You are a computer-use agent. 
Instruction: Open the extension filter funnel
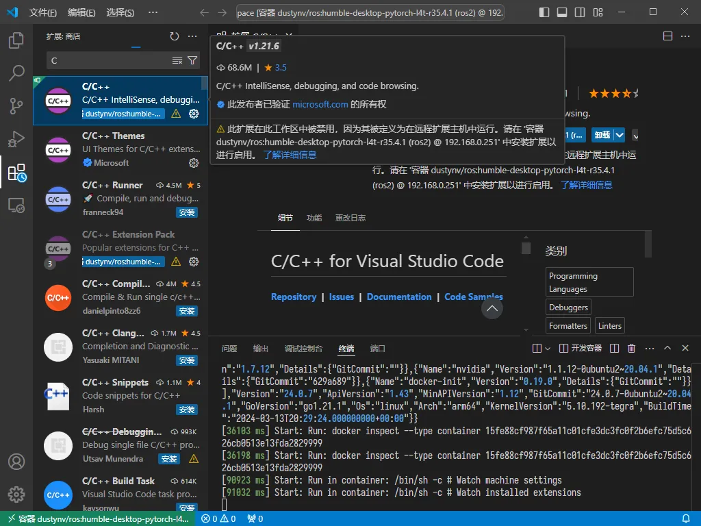192,60
